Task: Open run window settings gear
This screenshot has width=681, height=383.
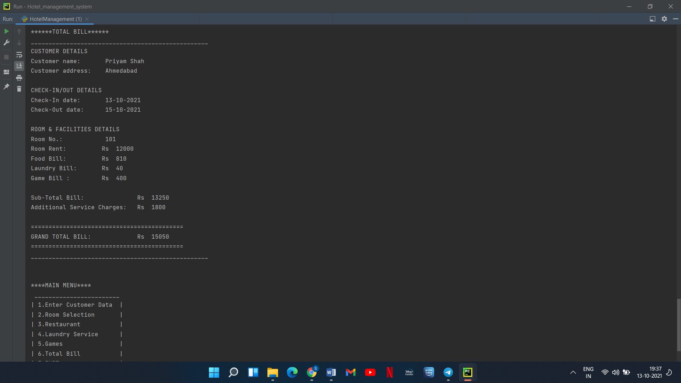Action: coord(664,19)
